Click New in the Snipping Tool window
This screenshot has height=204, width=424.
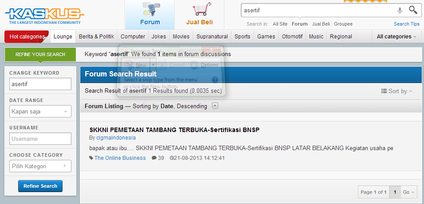[137, 65]
